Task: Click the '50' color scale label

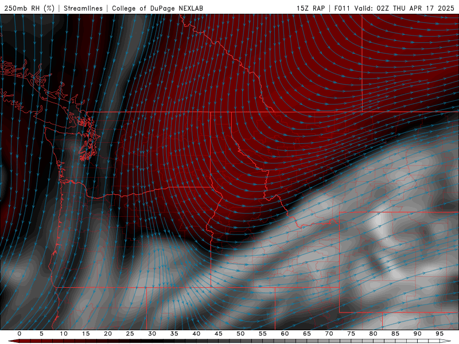Action: click(240, 334)
